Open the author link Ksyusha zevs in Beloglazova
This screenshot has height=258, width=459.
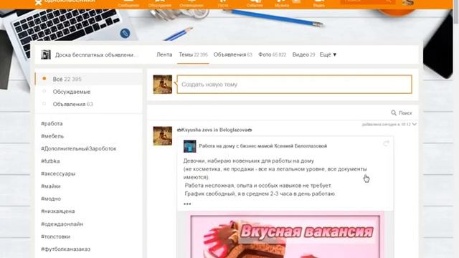pos(214,130)
